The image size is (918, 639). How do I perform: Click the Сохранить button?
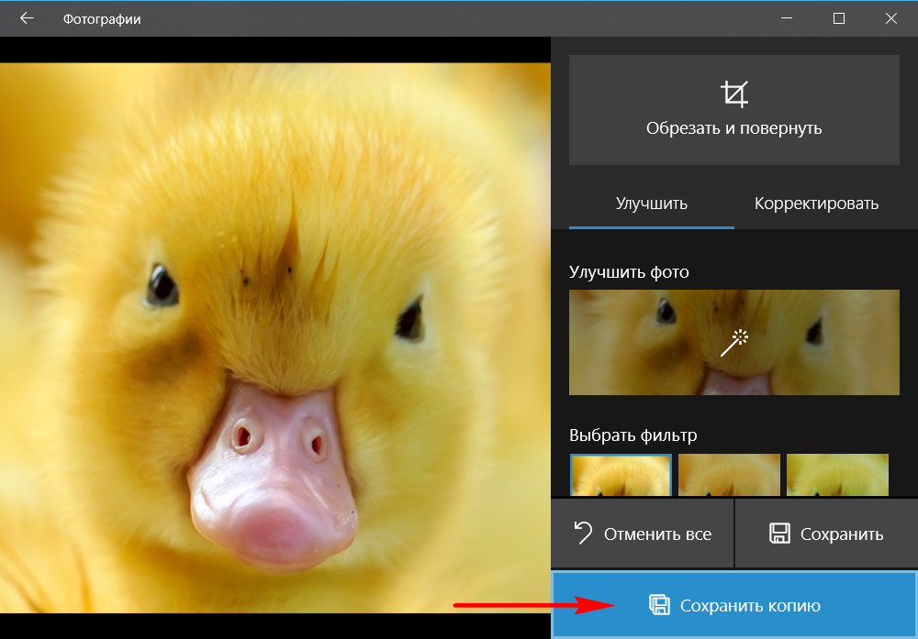[x=826, y=534]
